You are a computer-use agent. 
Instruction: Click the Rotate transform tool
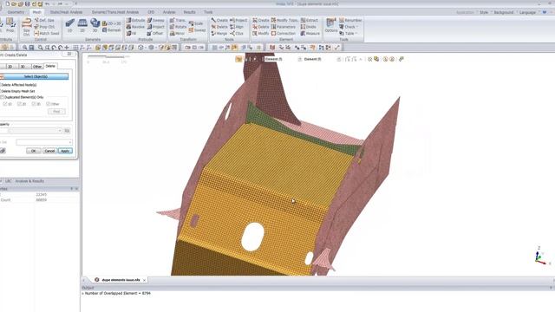(178, 27)
